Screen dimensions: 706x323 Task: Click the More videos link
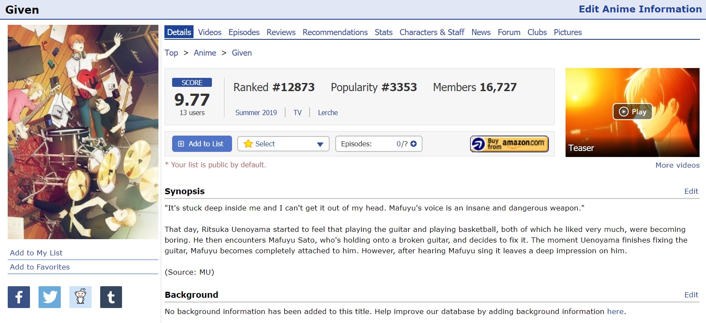click(677, 165)
